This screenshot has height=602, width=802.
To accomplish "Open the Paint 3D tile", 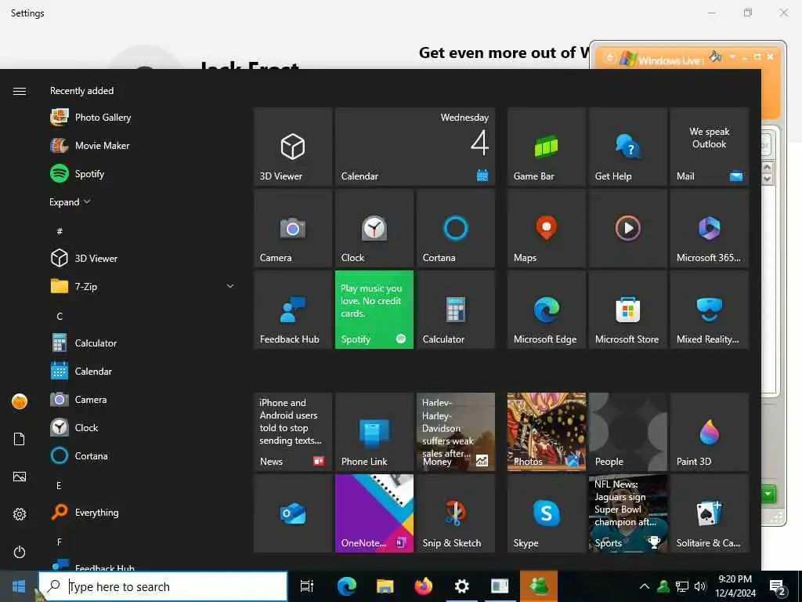I will (710, 432).
